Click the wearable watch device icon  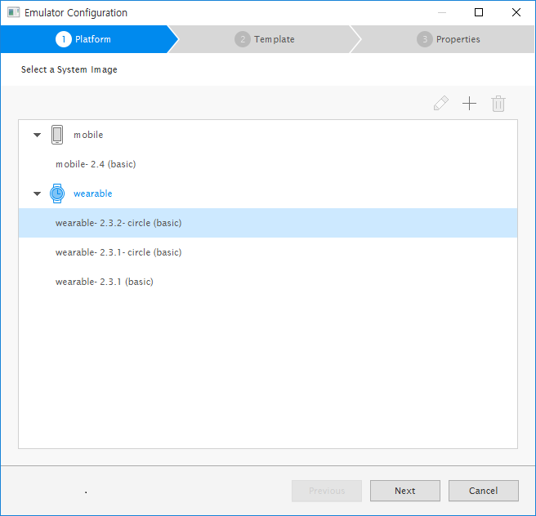coord(57,193)
